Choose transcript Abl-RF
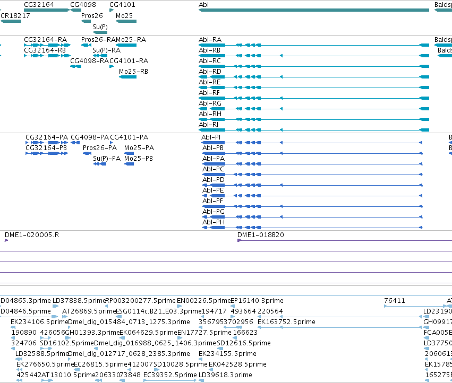Viewport: 452px width, 383px height. coord(209,93)
